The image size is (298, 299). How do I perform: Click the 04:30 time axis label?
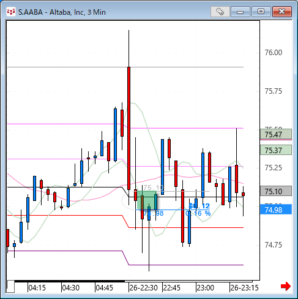pos(71,288)
